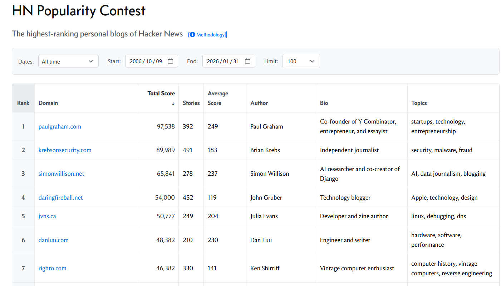
Task: Select the total score 65,841
Action: [166, 174]
